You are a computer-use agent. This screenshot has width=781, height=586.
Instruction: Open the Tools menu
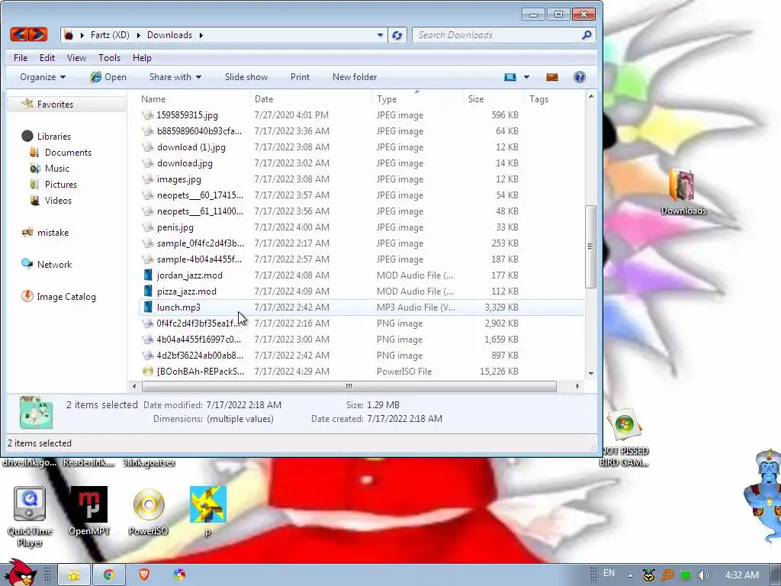point(110,58)
